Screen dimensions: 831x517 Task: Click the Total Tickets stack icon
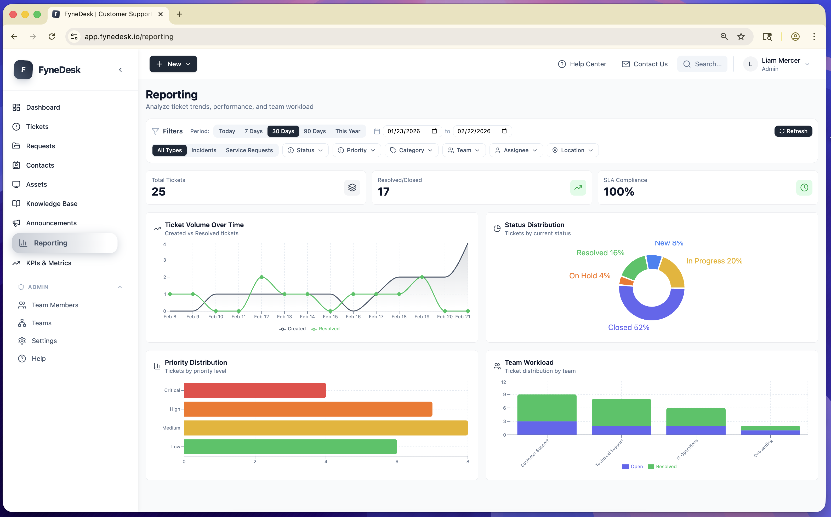pos(352,187)
